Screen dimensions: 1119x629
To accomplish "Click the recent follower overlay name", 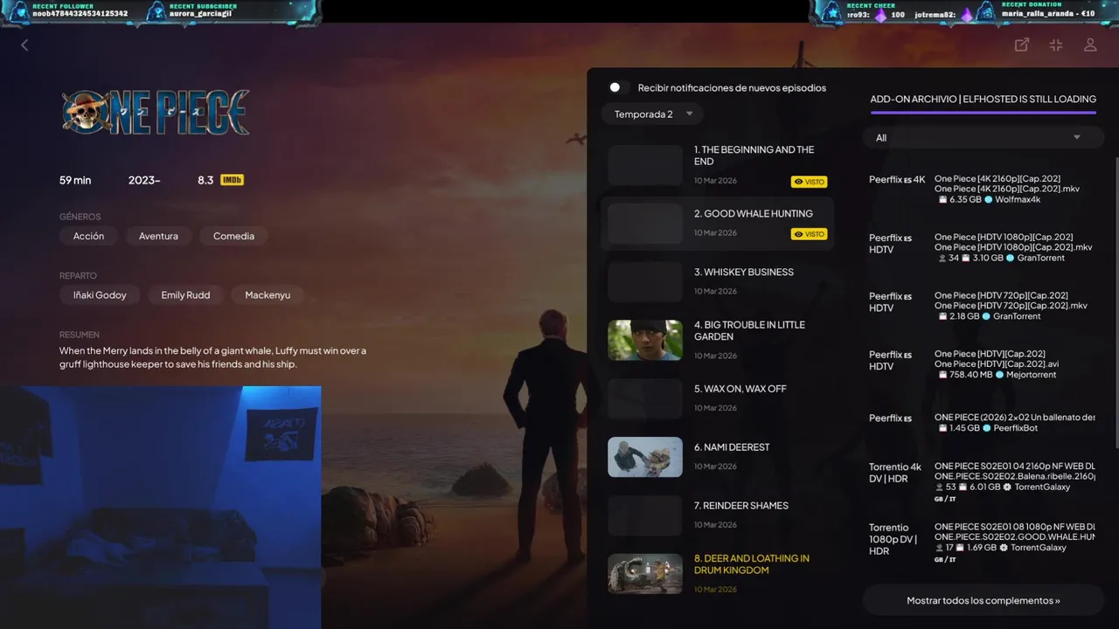I will coord(80,14).
